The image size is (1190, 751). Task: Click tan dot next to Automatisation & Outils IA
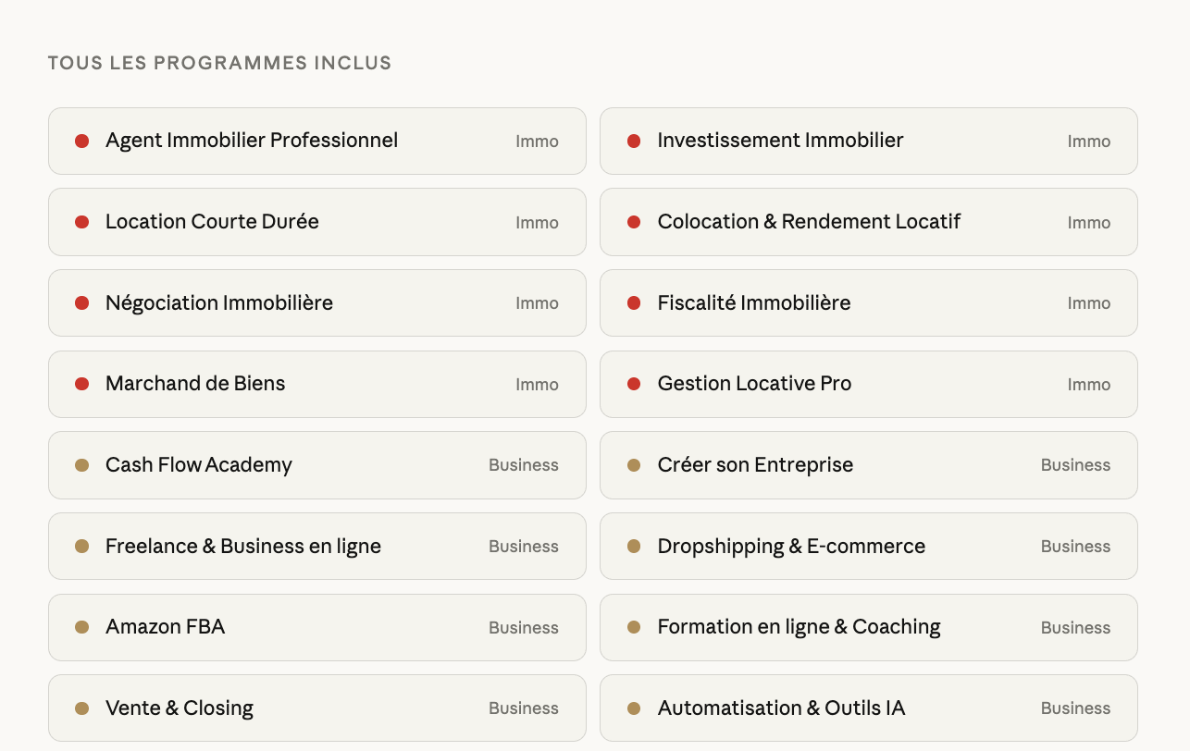pyautogui.click(x=634, y=708)
